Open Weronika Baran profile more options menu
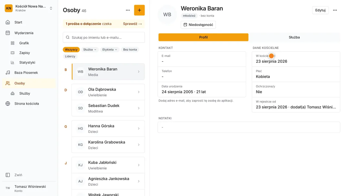Viewport: 348px width, 196px height. pos(335,10)
